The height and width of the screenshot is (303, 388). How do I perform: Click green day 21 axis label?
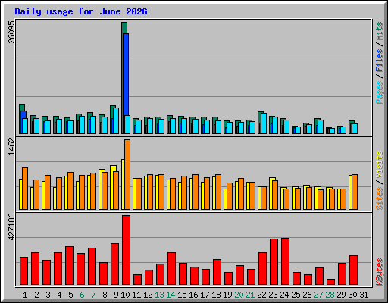pos(250,295)
